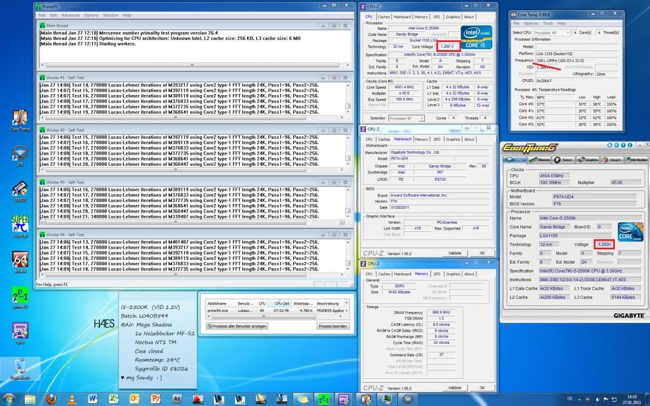This screenshot has height=406, width=650.
Task: Open the Caches tab in the top CPU-Z window
Action: (383, 17)
